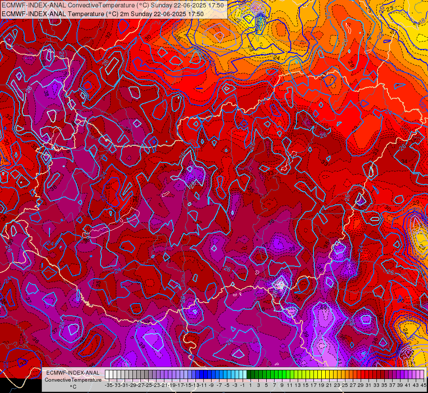
Task: Click the -35 value on the legend scale
Action: (x=108, y=385)
